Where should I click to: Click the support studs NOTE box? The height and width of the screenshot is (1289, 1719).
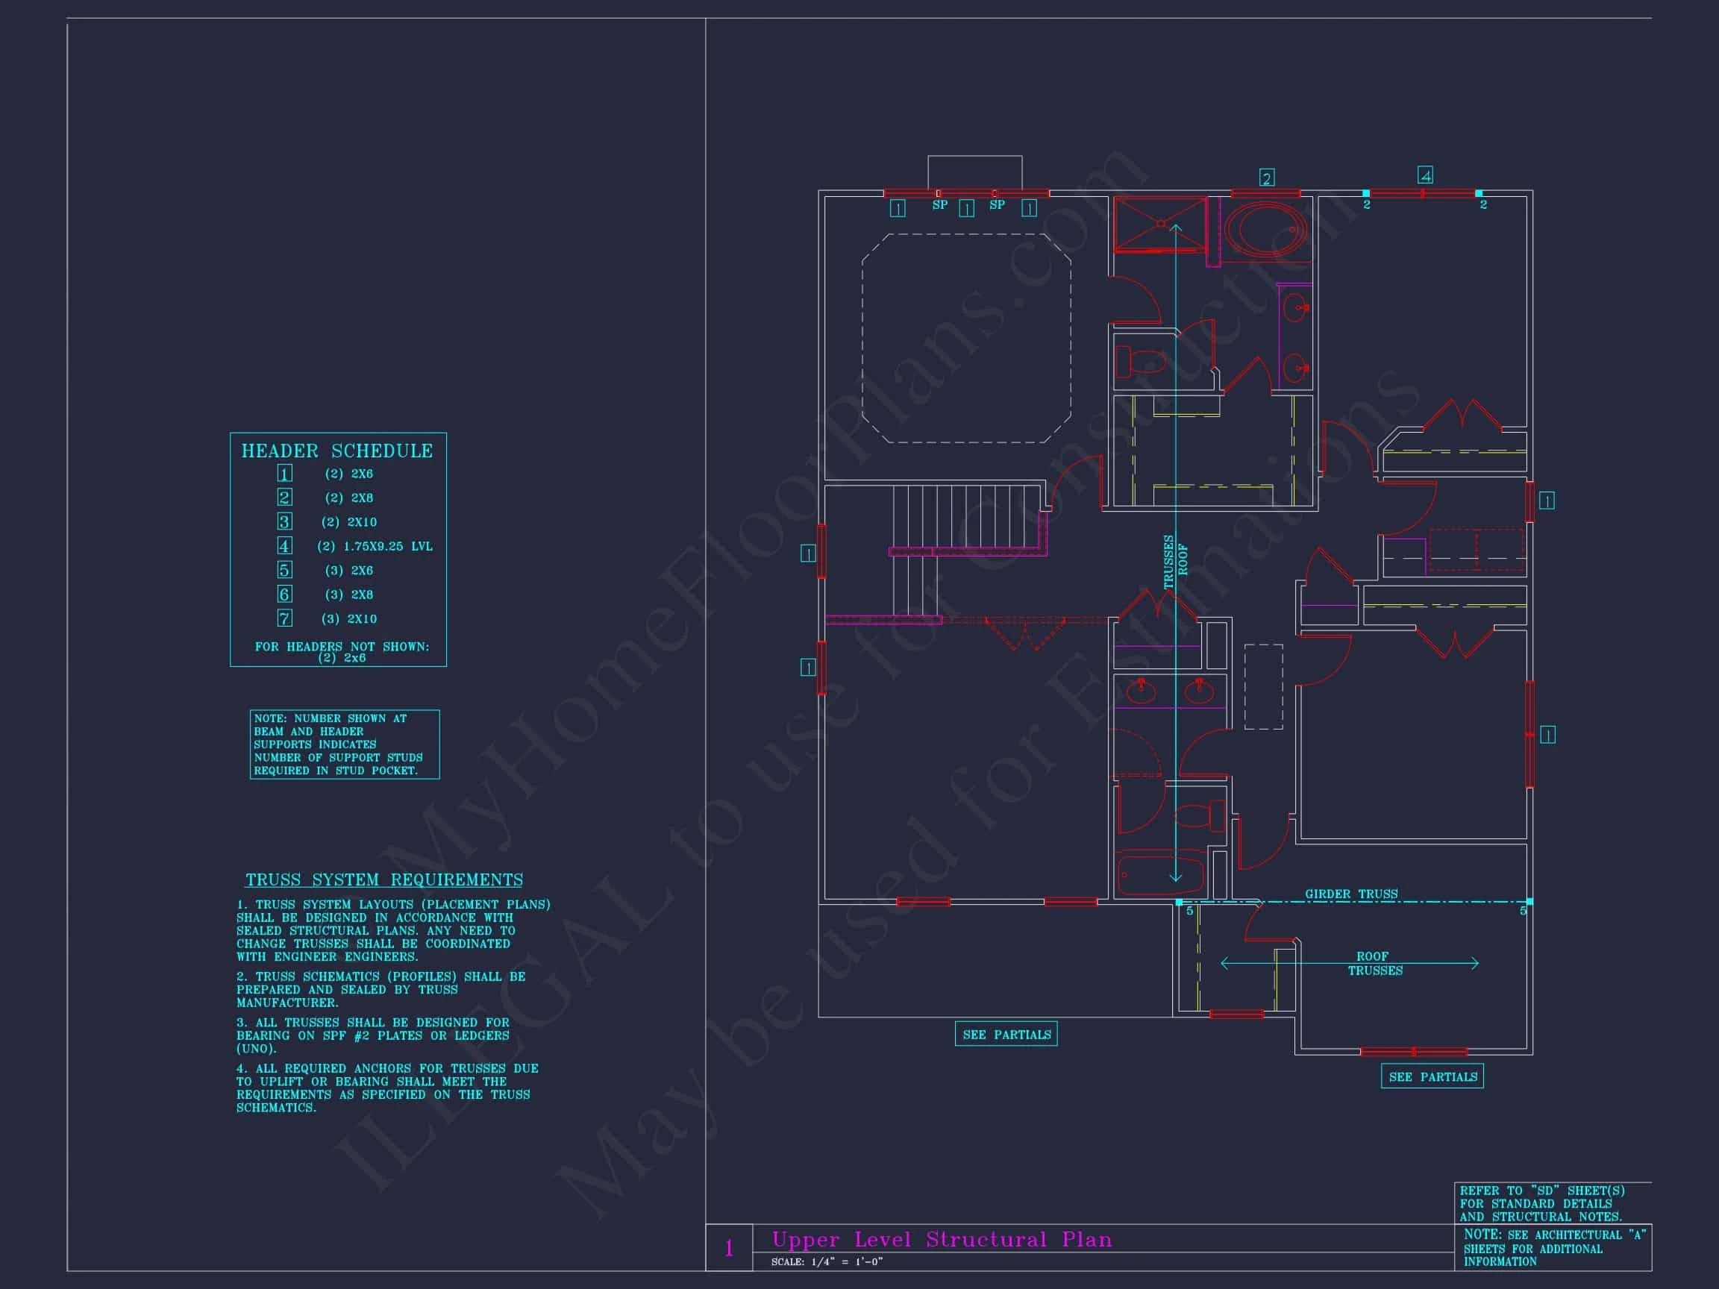point(344,744)
